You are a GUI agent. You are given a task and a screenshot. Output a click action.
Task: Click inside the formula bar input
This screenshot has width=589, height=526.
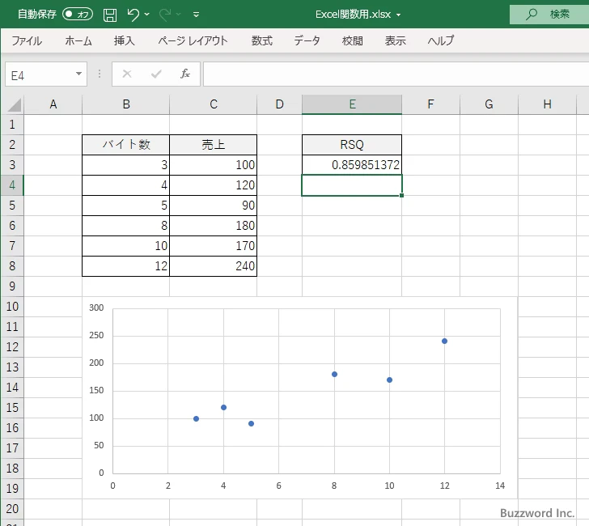click(x=396, y=74)
